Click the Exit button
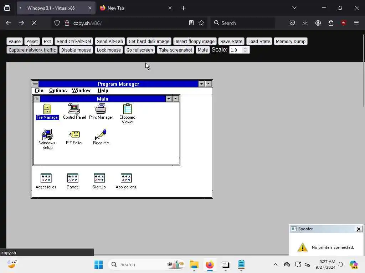The image size is (365, 273). (x=47, y=41)
